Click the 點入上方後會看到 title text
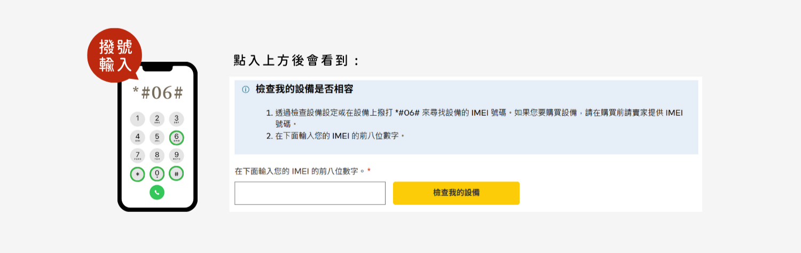Screen dimensions: 801x253 point(297,61)
